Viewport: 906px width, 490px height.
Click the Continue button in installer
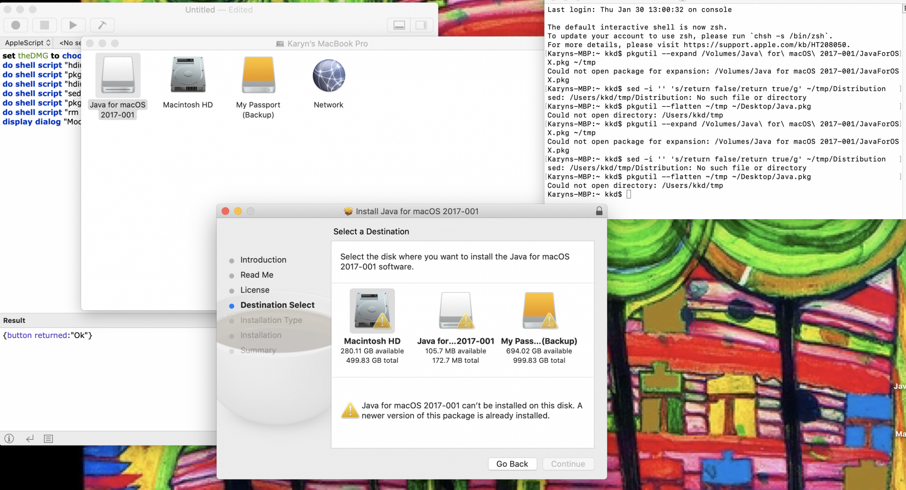point(568,464)
